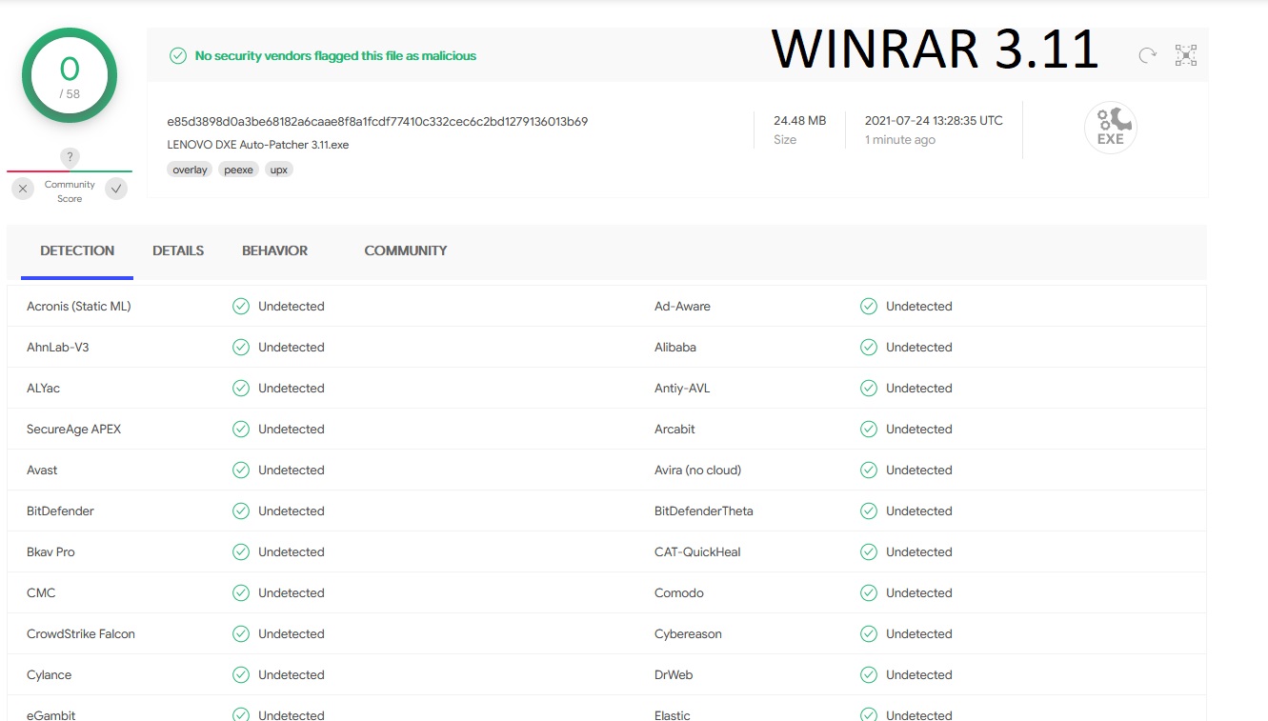
Task: Click the BitDefenderTheta vendor name
Action: point(704,511)
